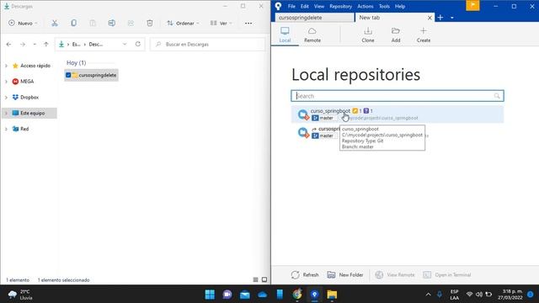The width and height of the screenshot is (539, 303).
Task: Click the search magnifier icon in Sourcetree
Action: [x=497, y=96]
